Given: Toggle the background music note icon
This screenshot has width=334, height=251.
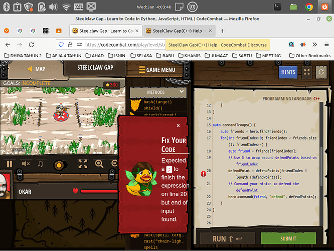Looking at the screenshot, I should [40, 164].
